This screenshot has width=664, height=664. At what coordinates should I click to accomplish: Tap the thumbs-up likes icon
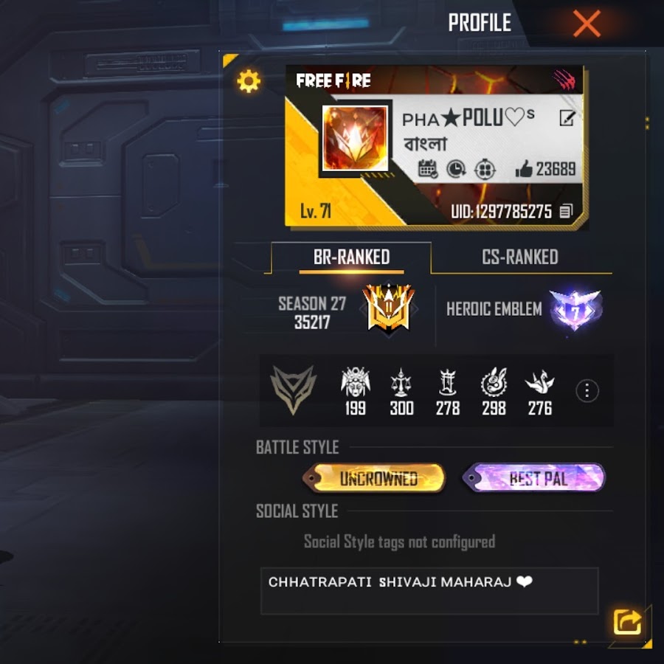click(523, 169)
